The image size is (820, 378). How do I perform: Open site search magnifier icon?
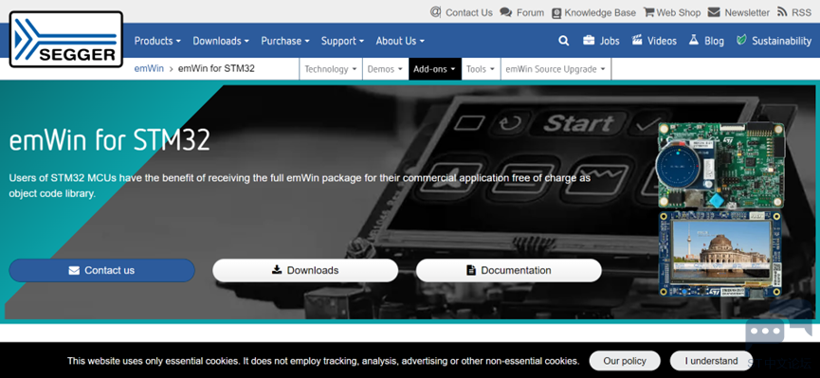[563, 41]
